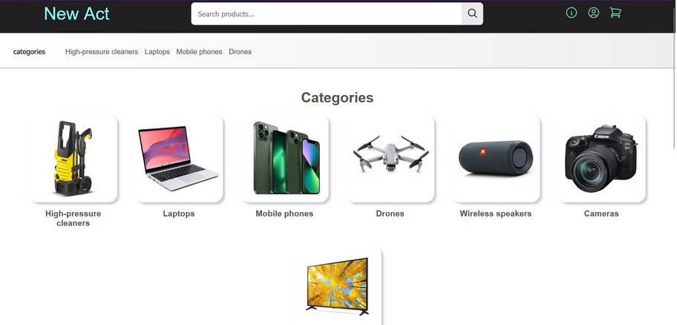Image resolution: width=677 pixels, height=325 pixels.
Task: Open the info circle icon
Action: (572, 13)
